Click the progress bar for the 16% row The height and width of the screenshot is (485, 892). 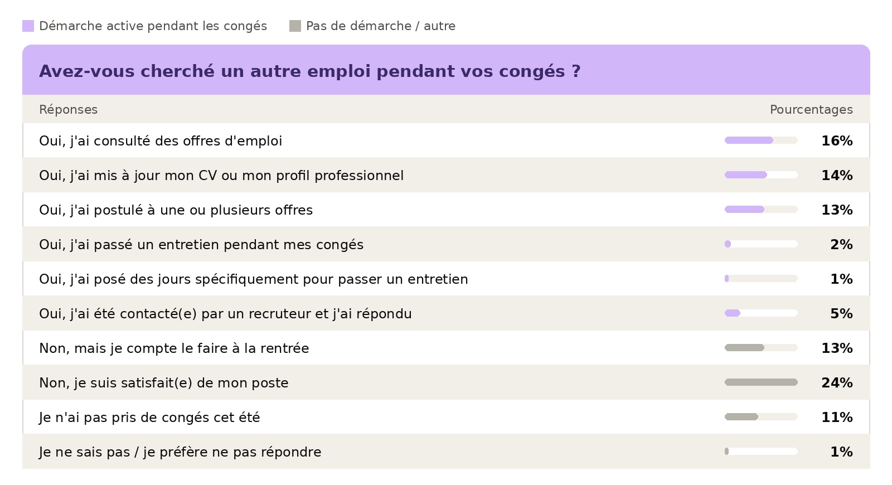pyautogui.click(x=761, y=140)
